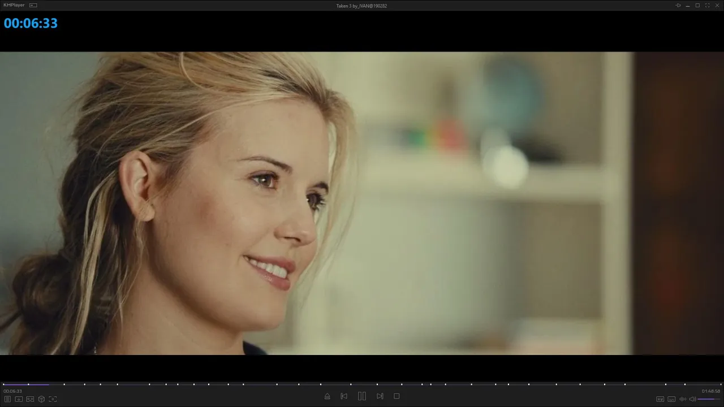The height and width of the screenshot is (407, 724).
Task: Click the skin icon beside KMPlayer logo
Action: click(33, 5)
